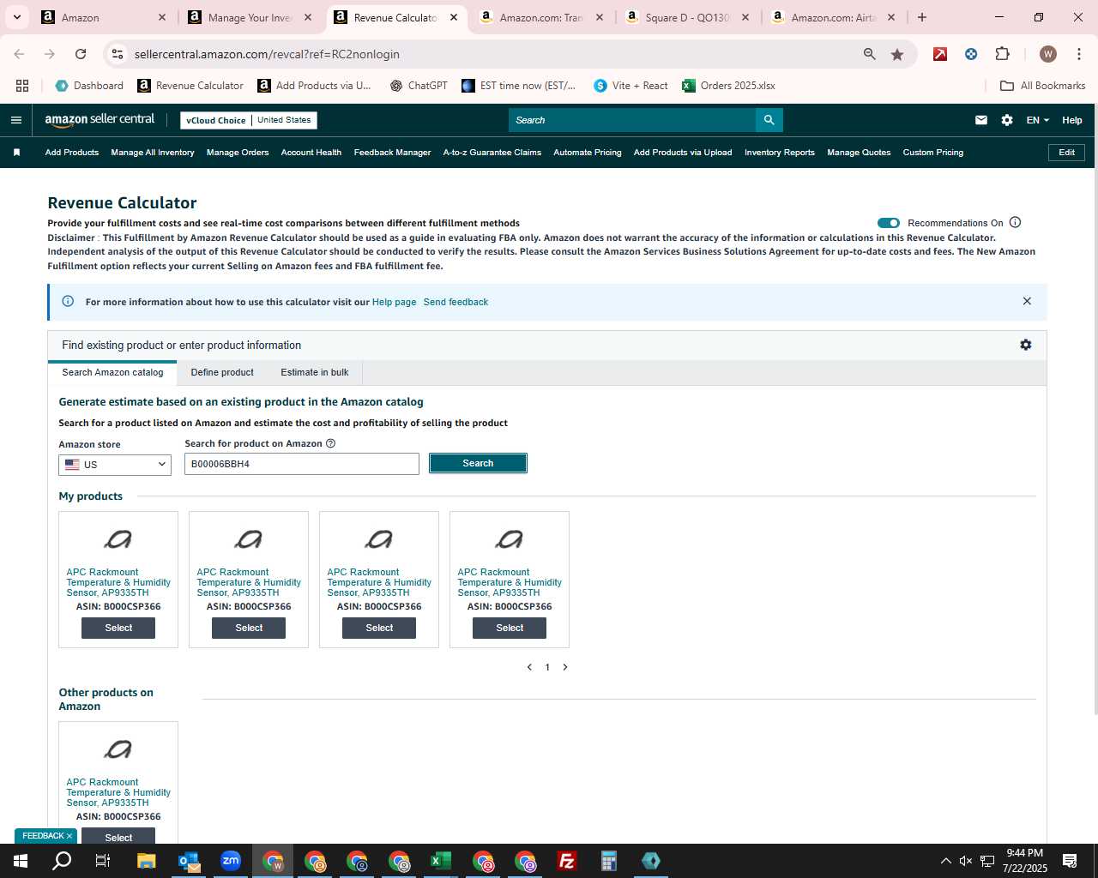The image size is (1098, 878).
Task: Open Feedback Manager menu item
Action: (x=392, y=153)
